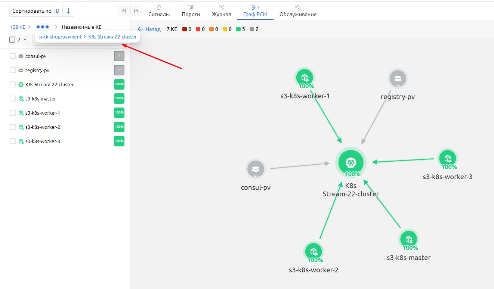Click the K8s Stream-22-cluster graph node
The image size is (494, 289).
click(351, 162)
